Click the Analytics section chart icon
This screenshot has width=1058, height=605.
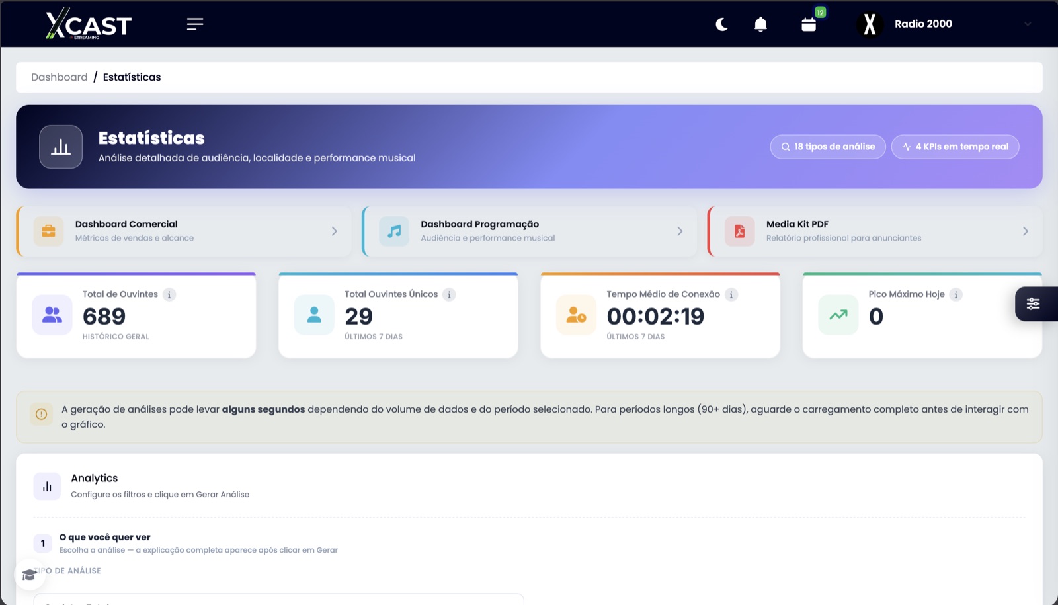[x=47, y=487]
